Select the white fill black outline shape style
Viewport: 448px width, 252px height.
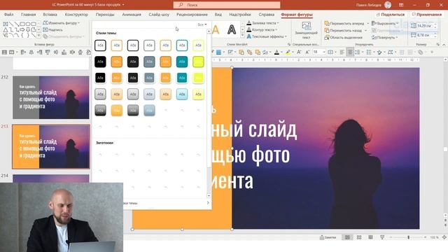(100, 45)
